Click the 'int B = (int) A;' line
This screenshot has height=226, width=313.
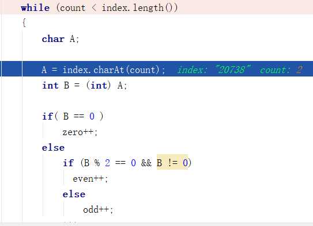[84, 86]
